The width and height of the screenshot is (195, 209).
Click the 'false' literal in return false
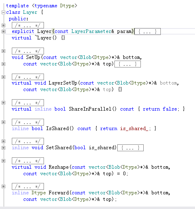click(x=170, y=109)
